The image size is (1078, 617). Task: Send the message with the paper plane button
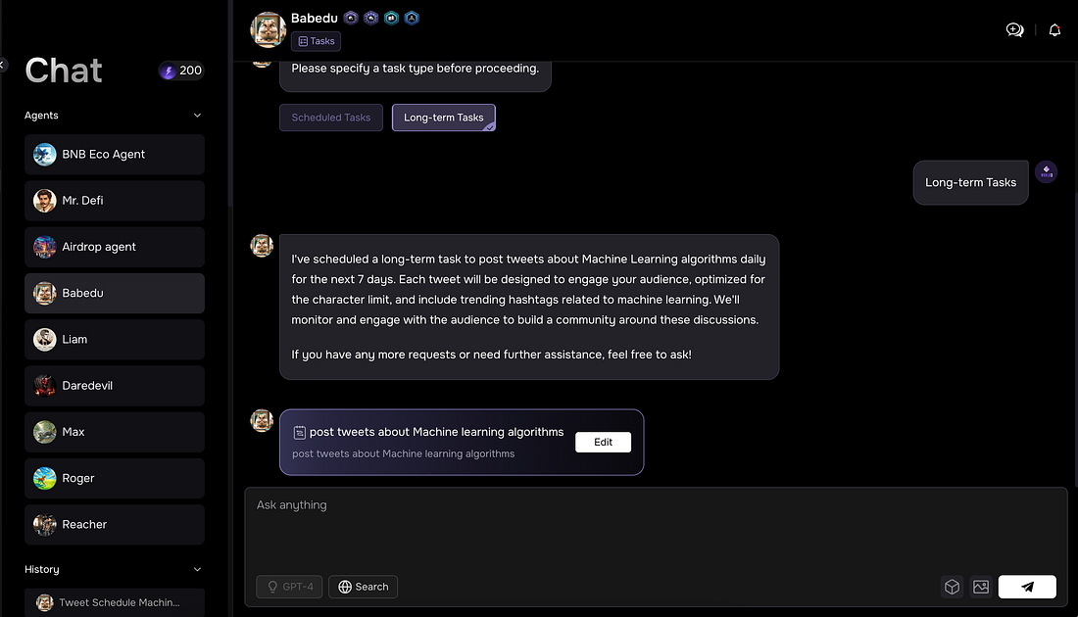(x=1027, y=587)
